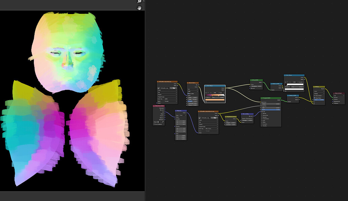Image resolution: width=348 pixels, height=201 pixels.
Task: Click the IOR field in Principled BSDF
Action: point(271,108)
